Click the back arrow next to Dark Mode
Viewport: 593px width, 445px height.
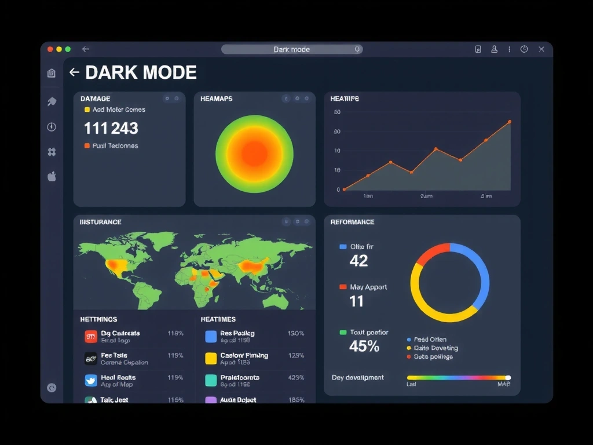[74, 72]
